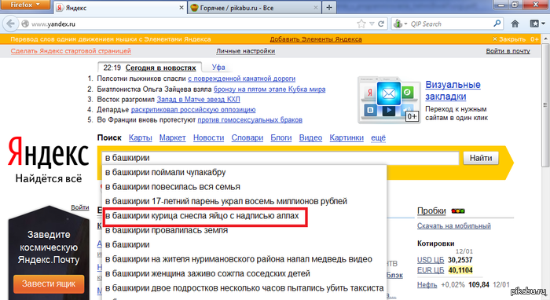Select suggestion женщина заживо сожгла соседских детей
Screen dimensions: 550x300
point(244,273)
